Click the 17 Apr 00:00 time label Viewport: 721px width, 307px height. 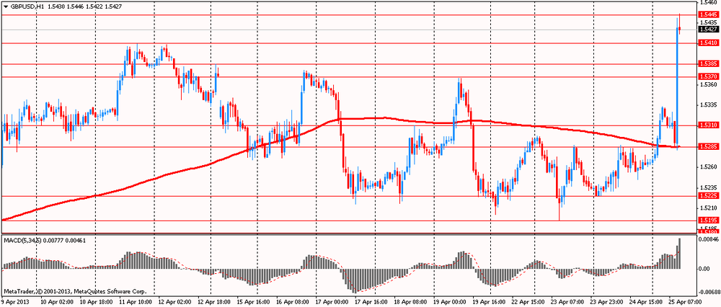[x=332, y=303]
